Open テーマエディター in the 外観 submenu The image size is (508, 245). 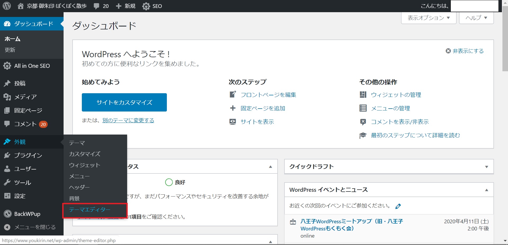pos(90,210)
